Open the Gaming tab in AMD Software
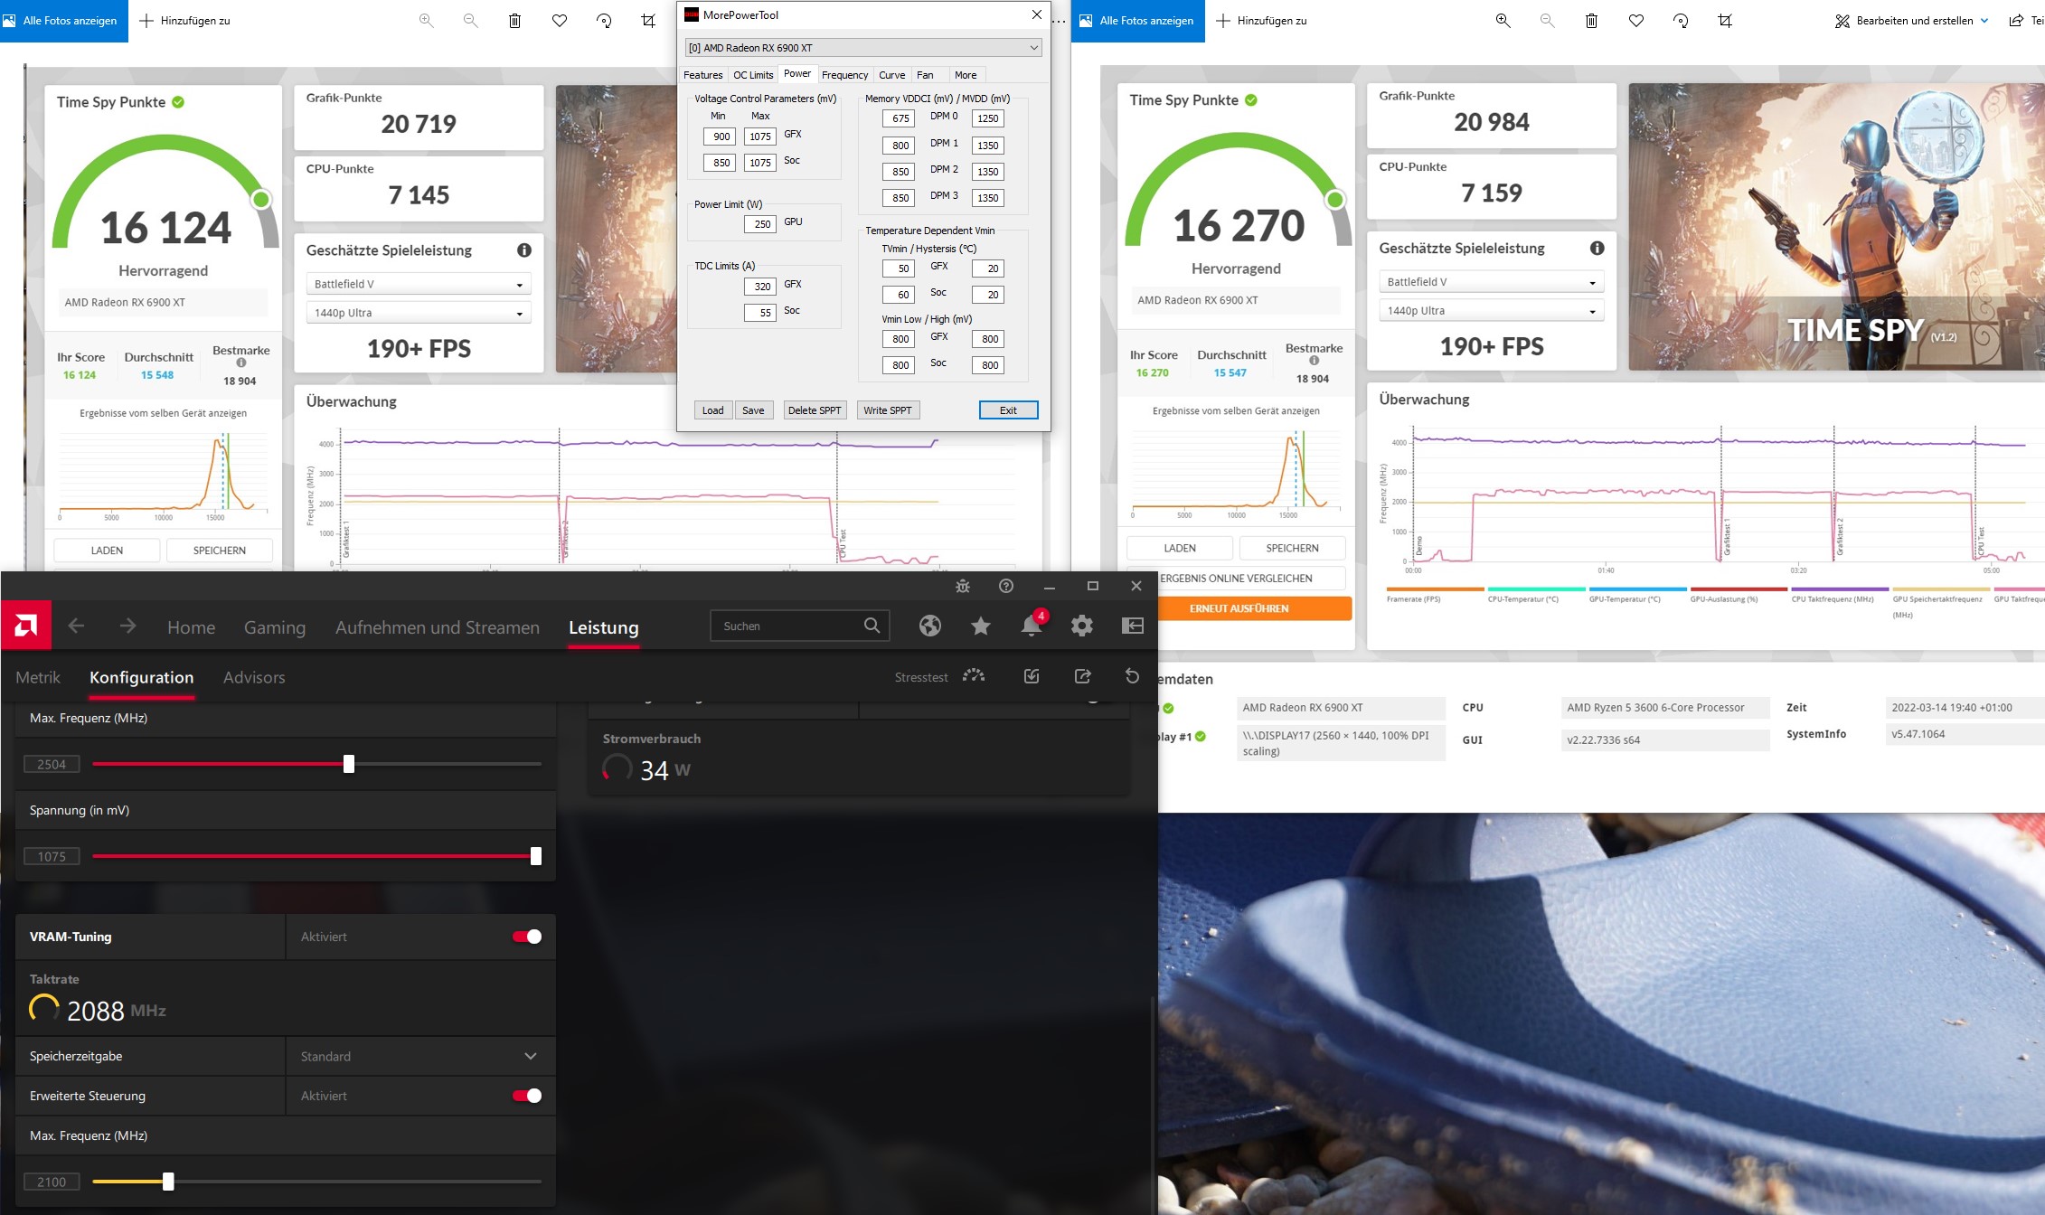Screen dimensions: 2045x1215 tap(275, 627)
